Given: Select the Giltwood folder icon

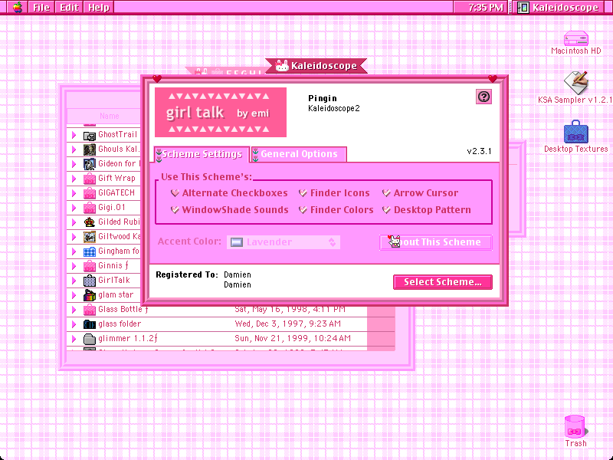Looking at the screenshot, I should coord(90,237).
